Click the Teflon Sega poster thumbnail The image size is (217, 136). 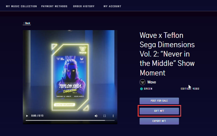click(x=70, y=77)
